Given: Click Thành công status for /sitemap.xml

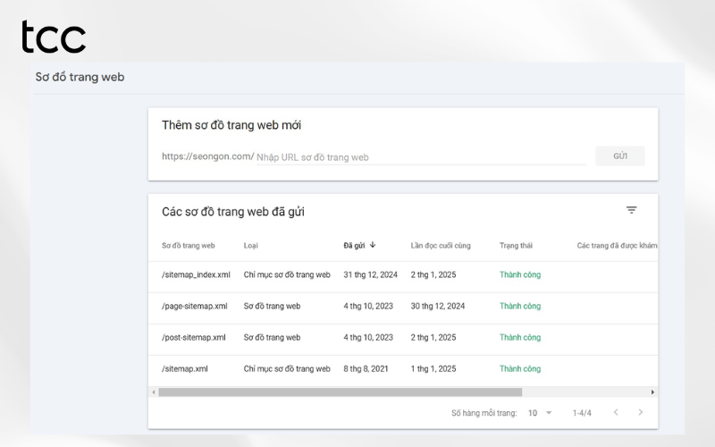Looking at the screenshot, I should (520, 368).
